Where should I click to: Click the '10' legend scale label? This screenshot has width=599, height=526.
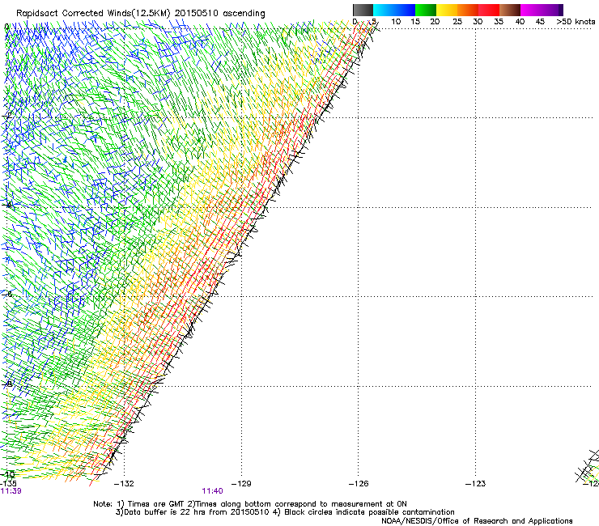(396, 22)
